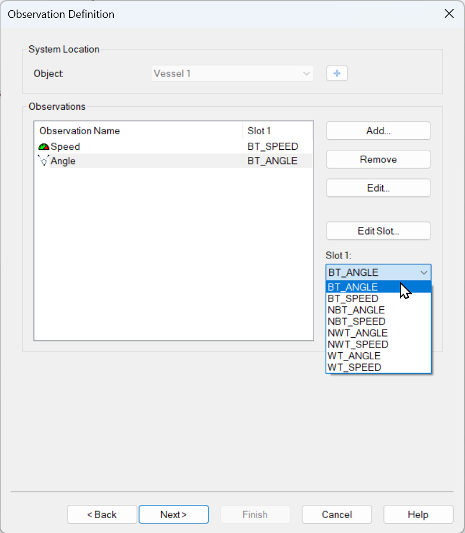Choose NWT_ANGLE from the list
Viewport: 465px width, 533px height.
[357, 333]
